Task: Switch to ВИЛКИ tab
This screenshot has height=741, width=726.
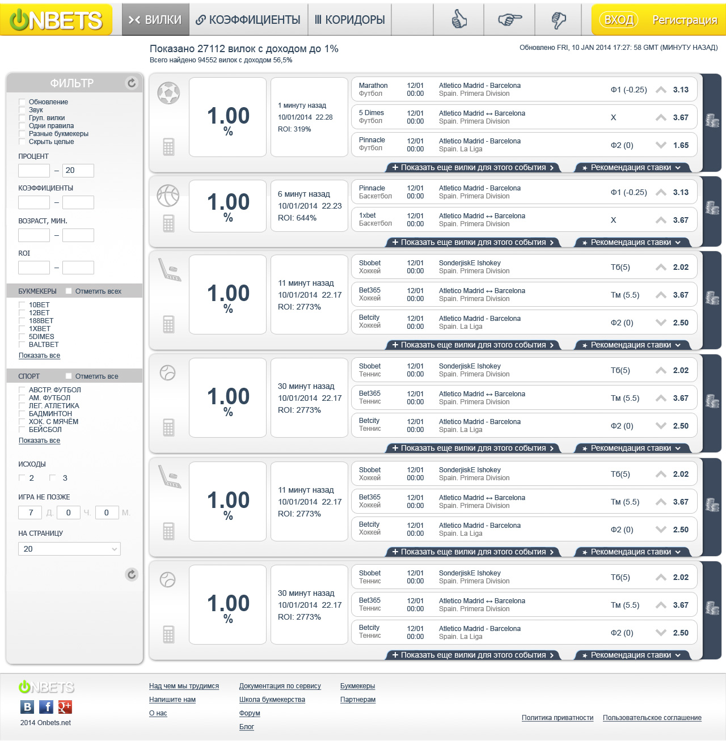Action: coord(155,20)
